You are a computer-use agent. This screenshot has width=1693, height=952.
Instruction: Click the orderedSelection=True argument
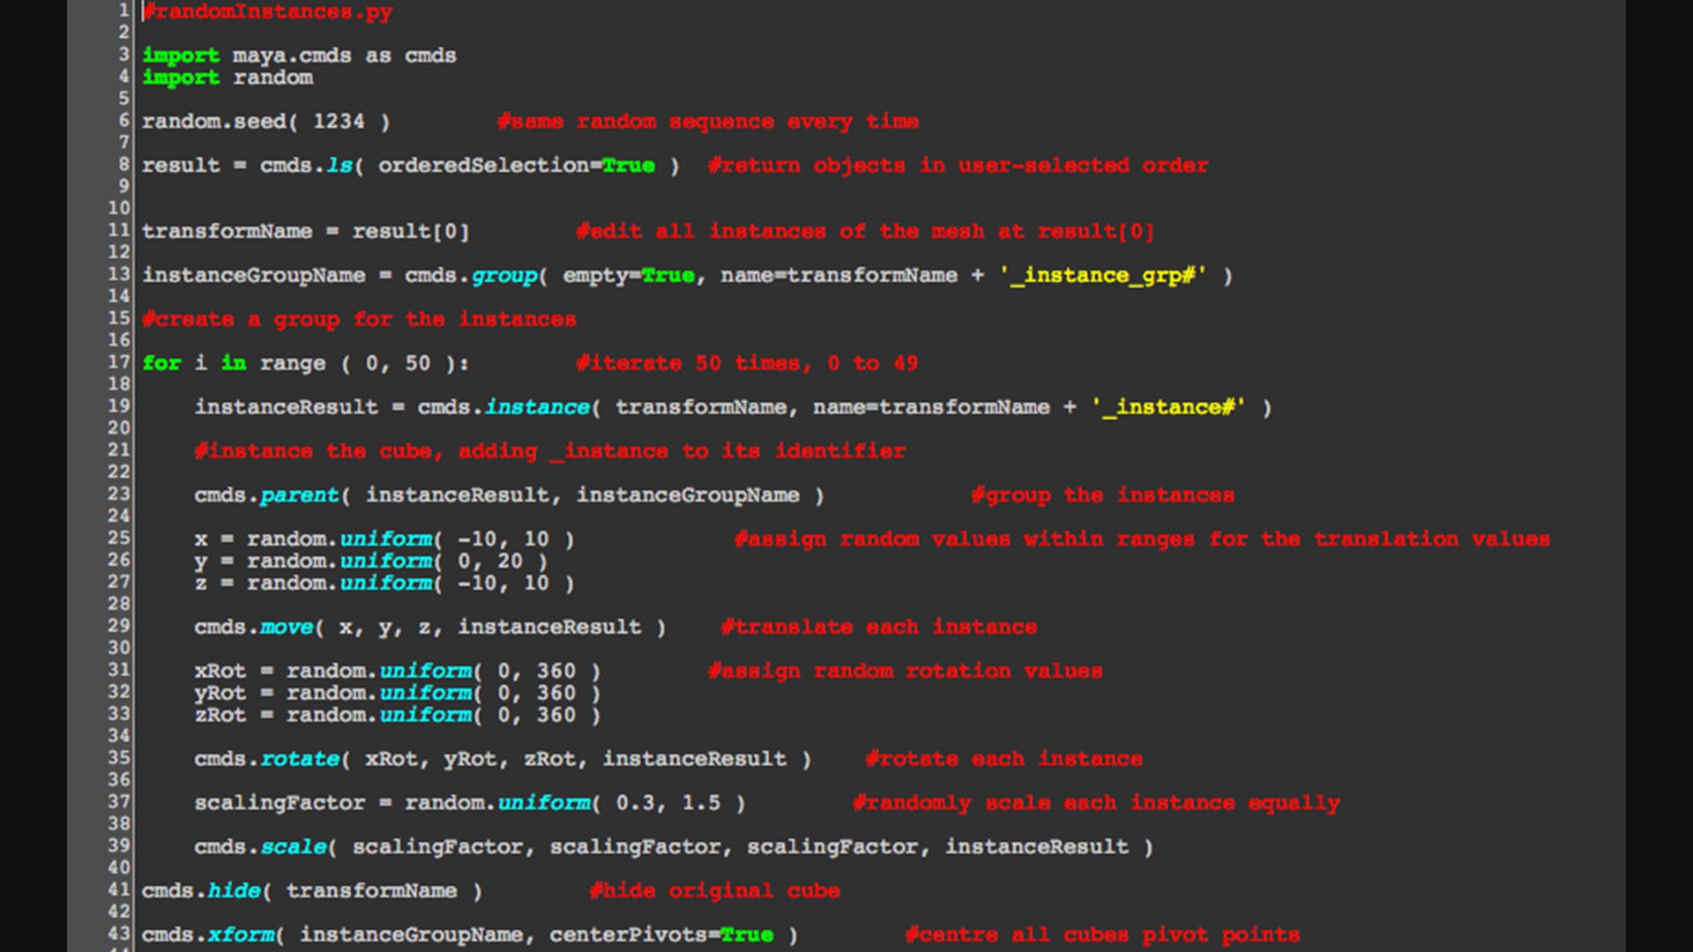520,165
